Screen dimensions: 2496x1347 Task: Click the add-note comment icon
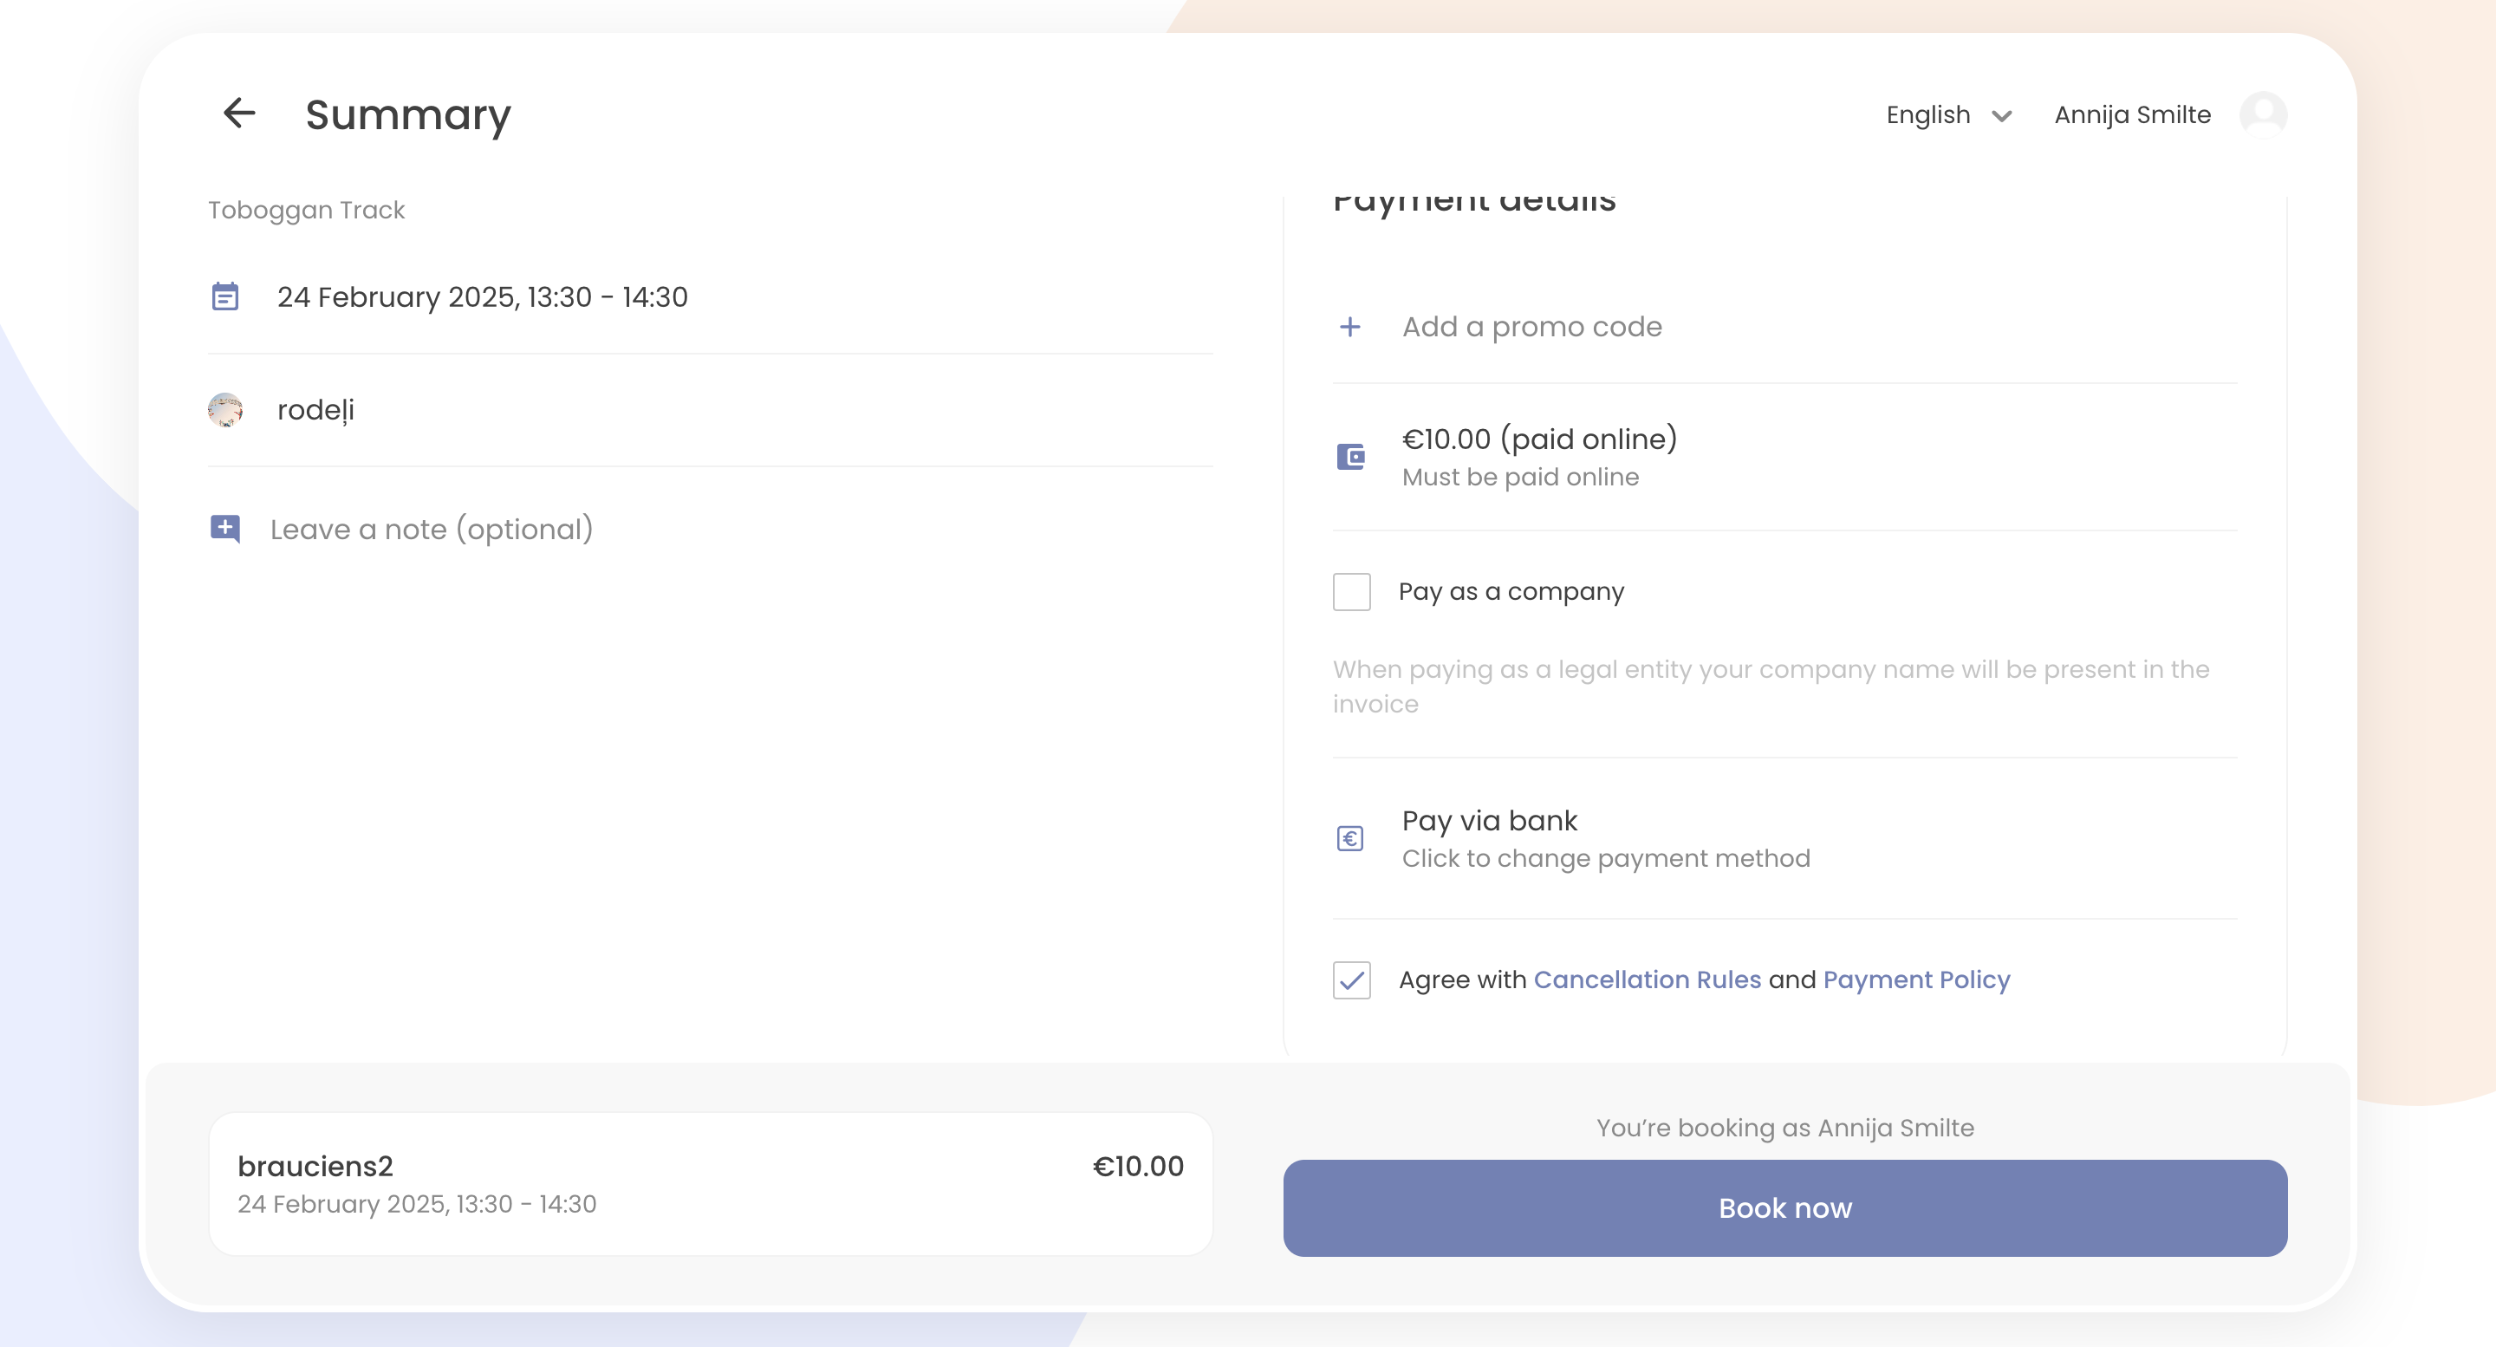click(x=224, y=528)
